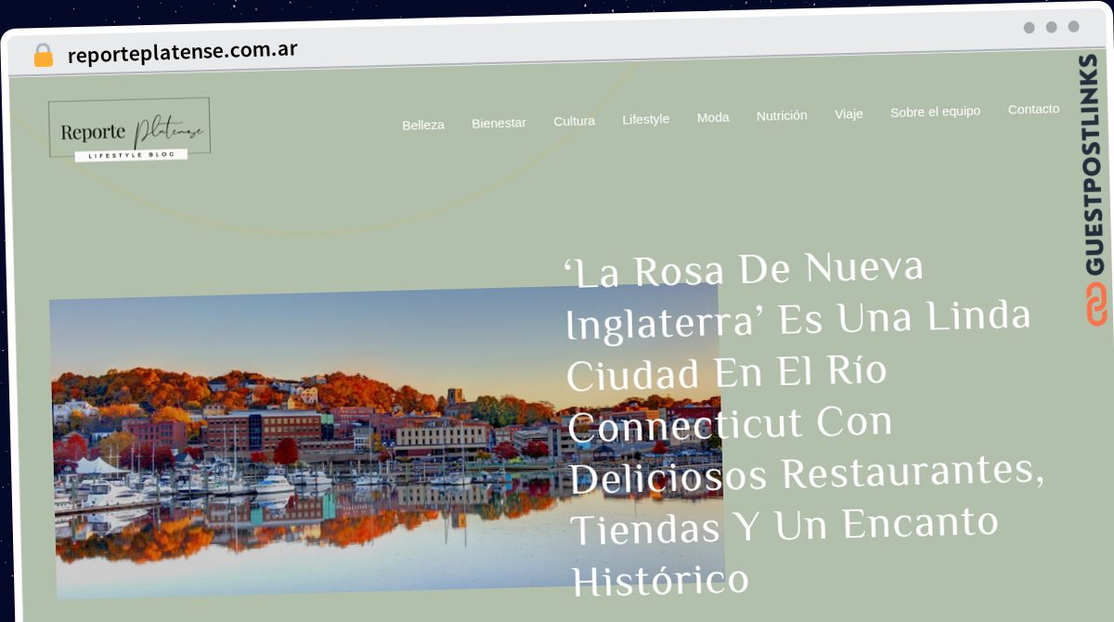
Task: Select the Viaje menu item
Action: coord(848,113)
